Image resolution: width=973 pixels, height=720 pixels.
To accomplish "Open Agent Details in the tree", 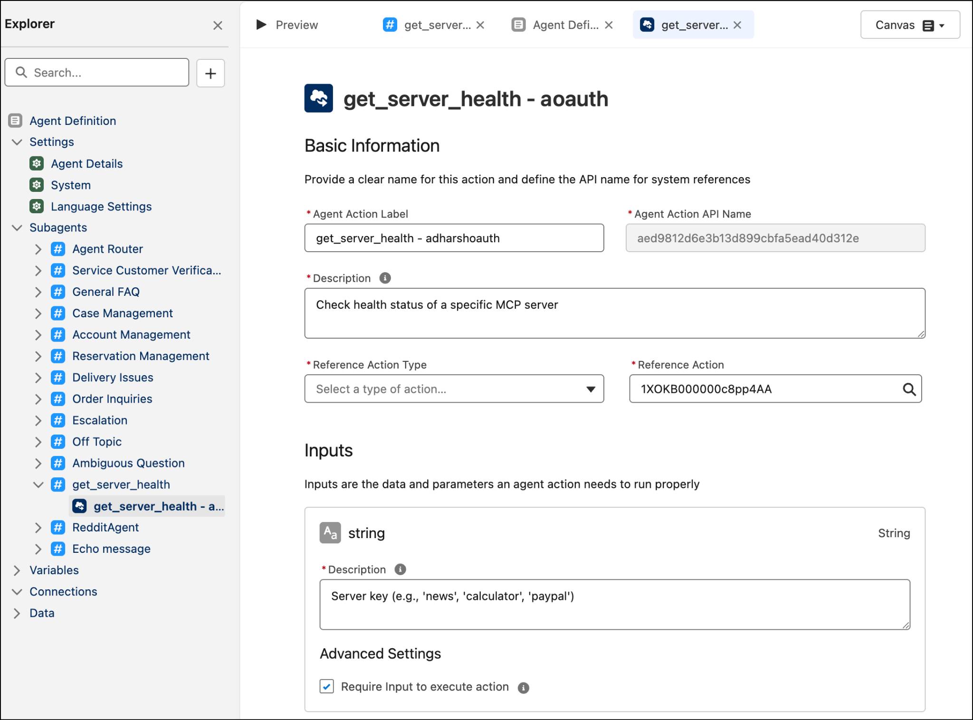I will (x=86, y=163).
